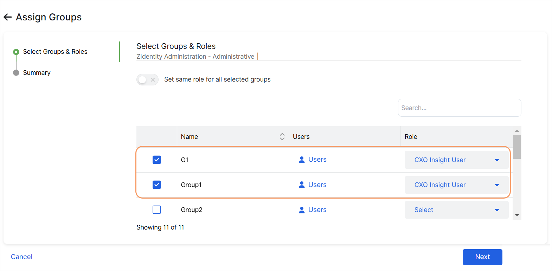Uncheck the Group1 group checkbox
Viewport: 552px width, 271px height.
pos(157,185)
